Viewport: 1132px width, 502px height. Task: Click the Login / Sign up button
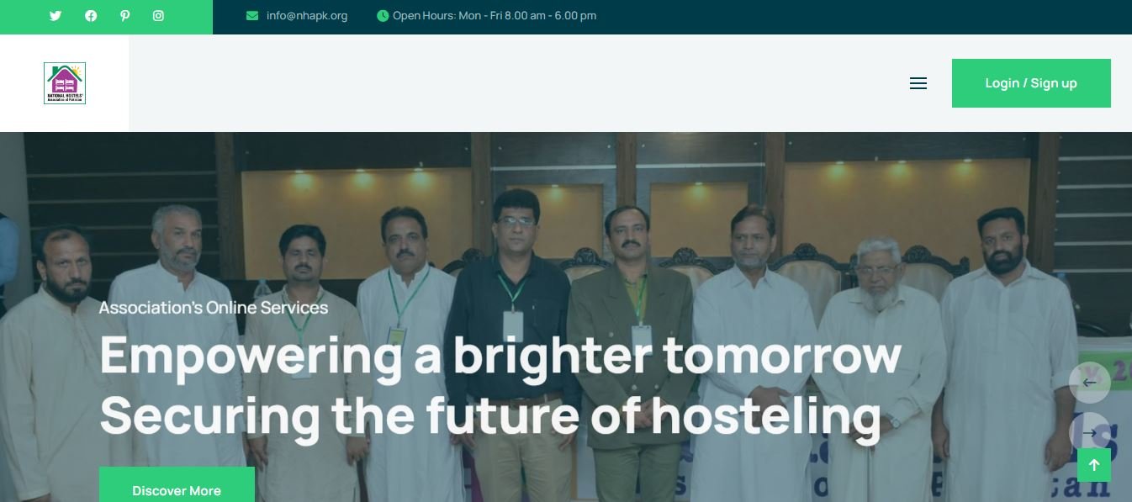click(1031, 83)
